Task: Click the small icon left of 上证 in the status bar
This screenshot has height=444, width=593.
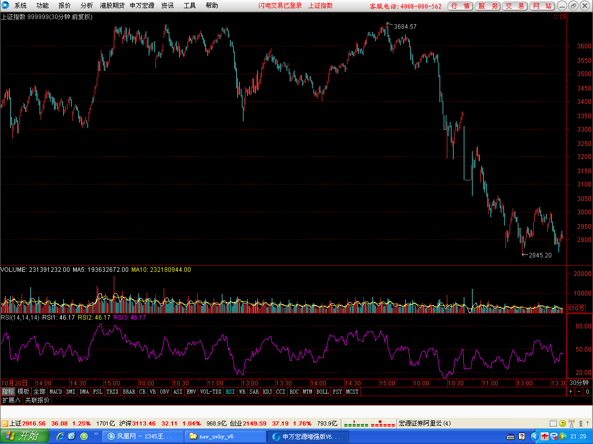Action: (5, 423)
